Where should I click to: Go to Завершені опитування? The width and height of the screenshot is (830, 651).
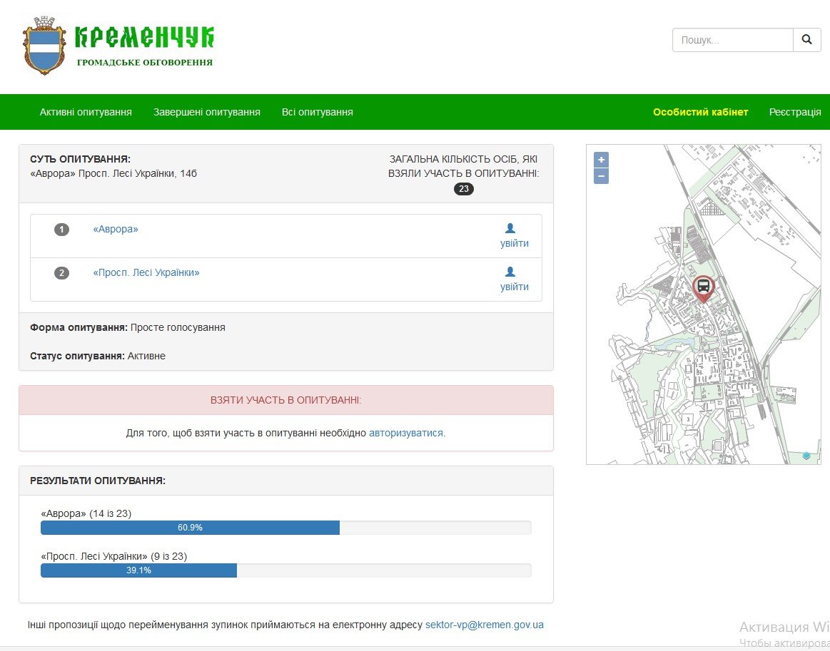tap(207, 112)
